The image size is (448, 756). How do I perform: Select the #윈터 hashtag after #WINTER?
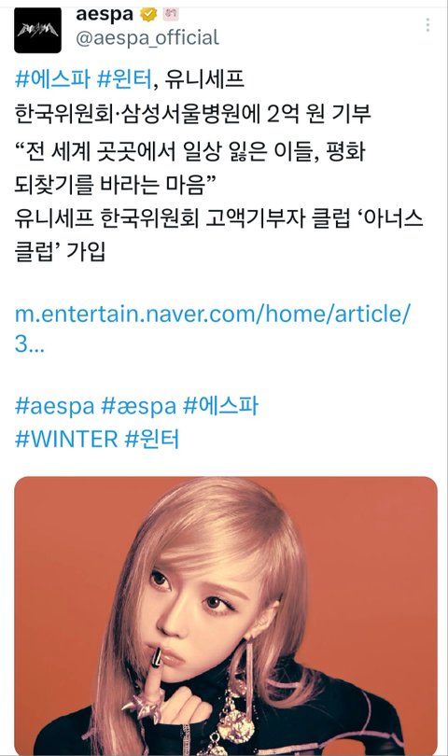[152, 440]
